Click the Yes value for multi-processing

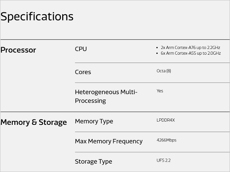tap(160, 91)
